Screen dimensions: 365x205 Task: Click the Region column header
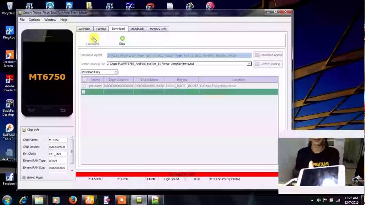coord(182,80)
